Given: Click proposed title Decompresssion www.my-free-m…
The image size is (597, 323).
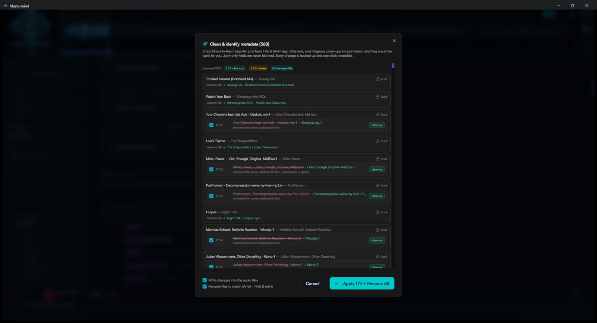Looking at the screenshot, I should click(340, 194).
